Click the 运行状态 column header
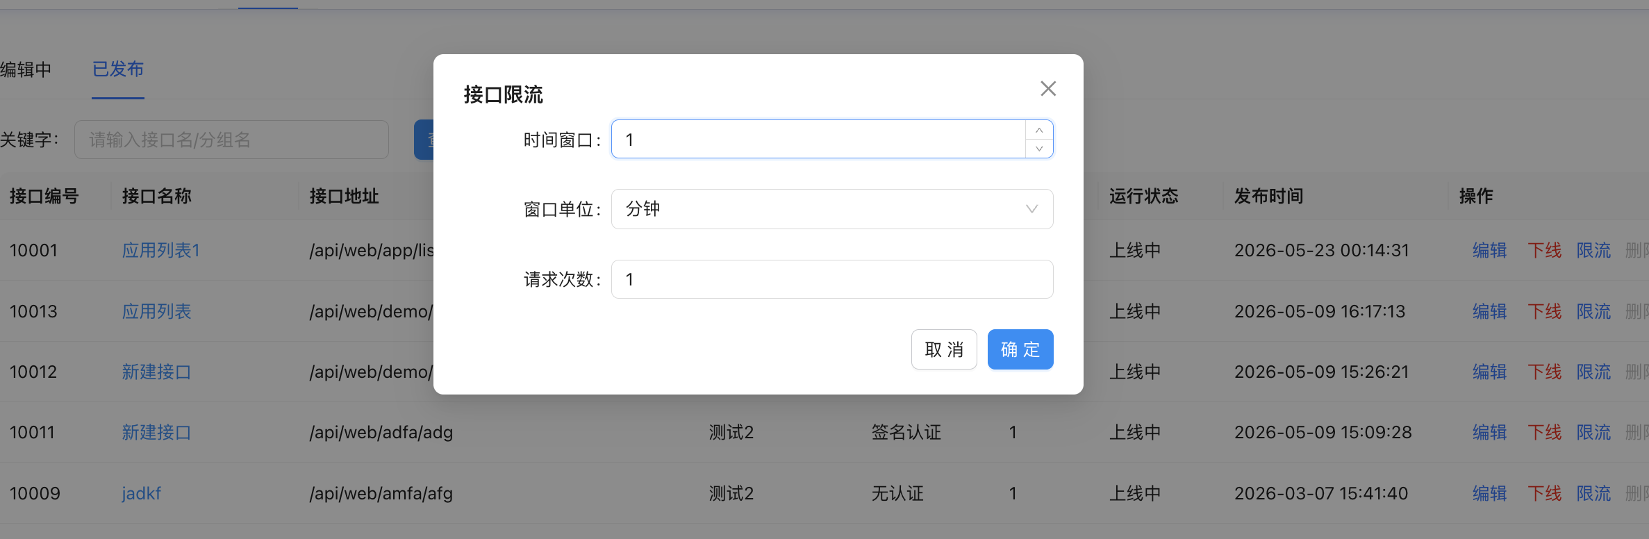 [1144, 196]
